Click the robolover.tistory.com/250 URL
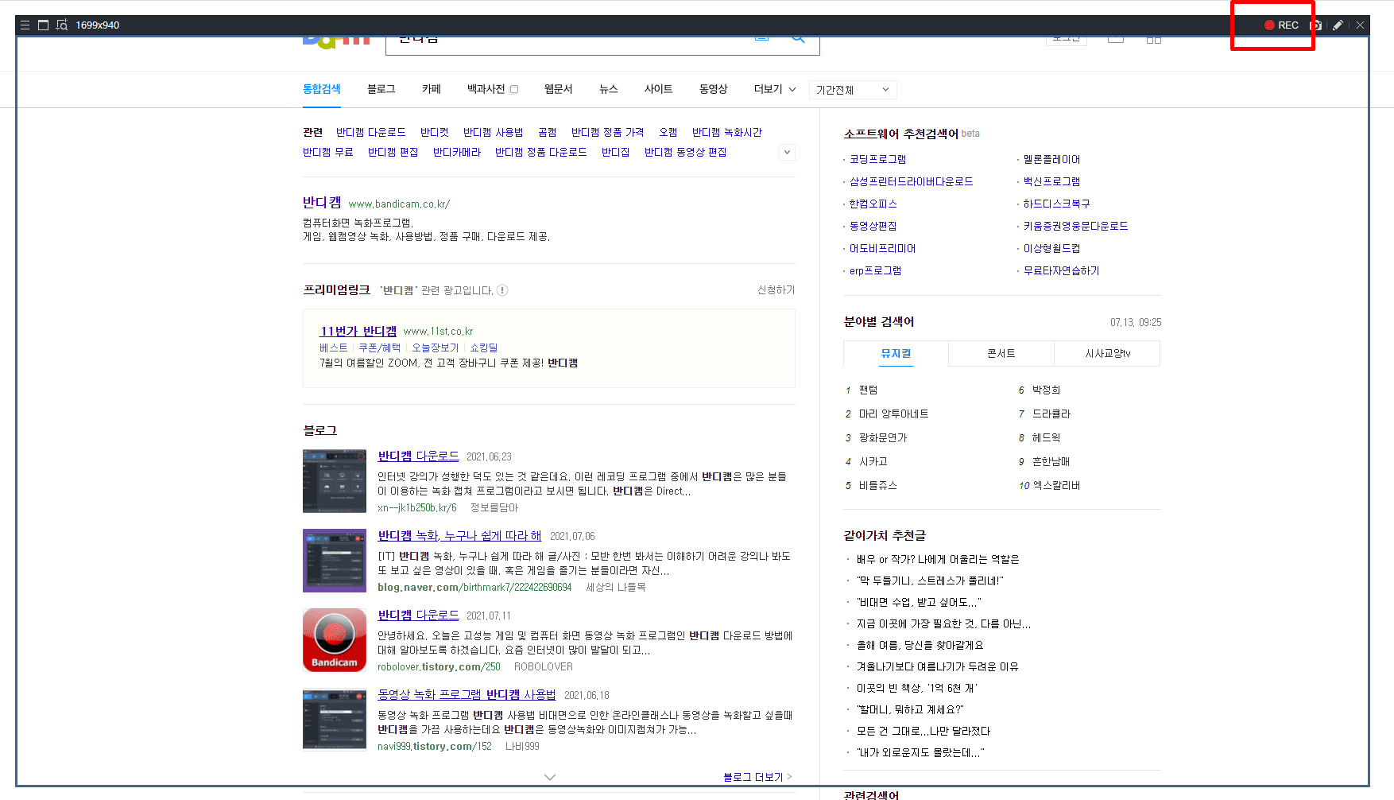This screenshot has height=800, width=1394. coord(439,667)
